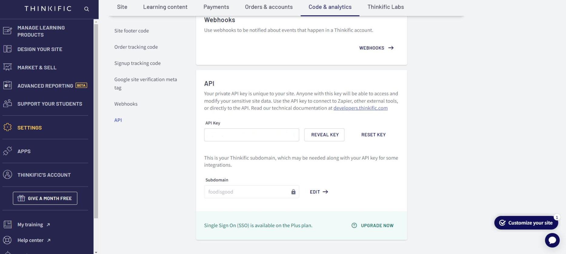This screenshot has width=566, height=254.
Task: Open the Apps plug icon
Action: pos(8,151)
